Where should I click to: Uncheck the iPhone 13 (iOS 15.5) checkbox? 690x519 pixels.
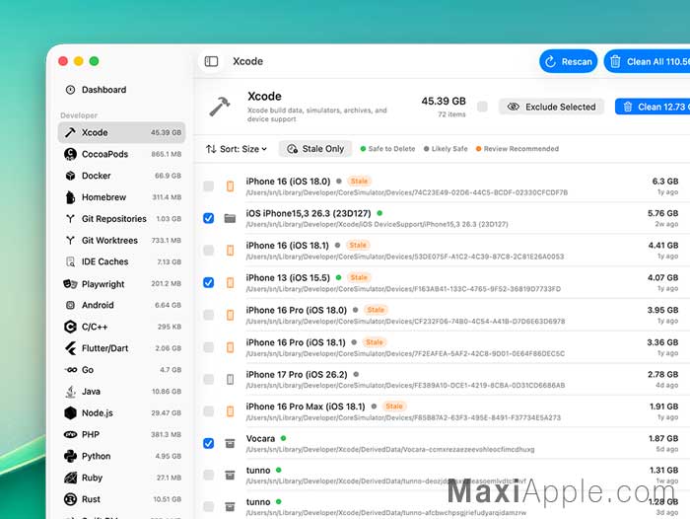click(x=209, y=282)
